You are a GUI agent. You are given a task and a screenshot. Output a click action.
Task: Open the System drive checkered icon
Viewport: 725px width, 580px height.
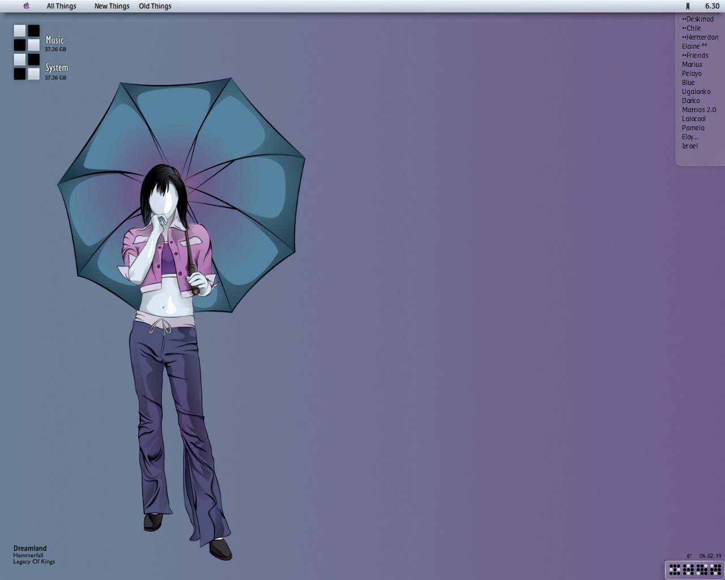pyautogui.click(x=27, y=67)
